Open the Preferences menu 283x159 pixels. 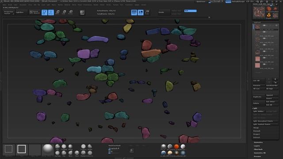[x=88, y=5]
